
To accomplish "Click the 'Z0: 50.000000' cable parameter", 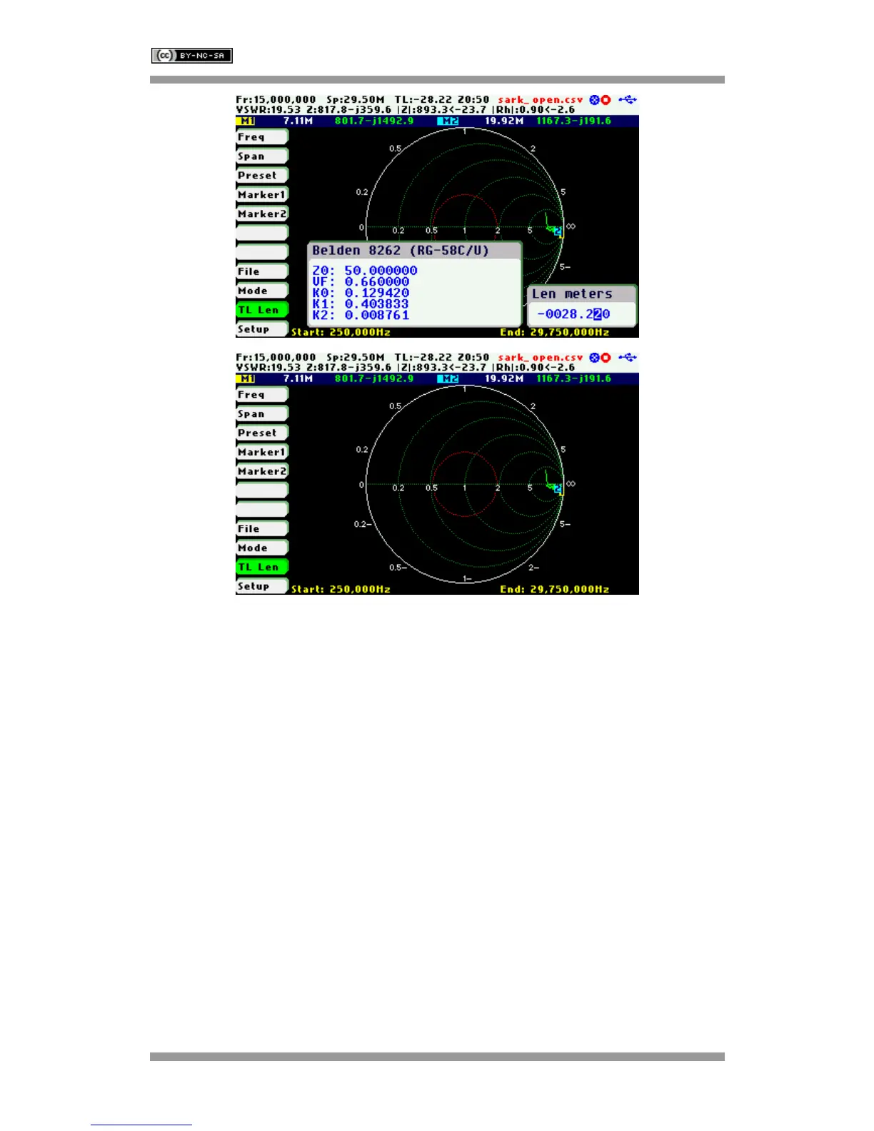I will [x=365, y=271].
